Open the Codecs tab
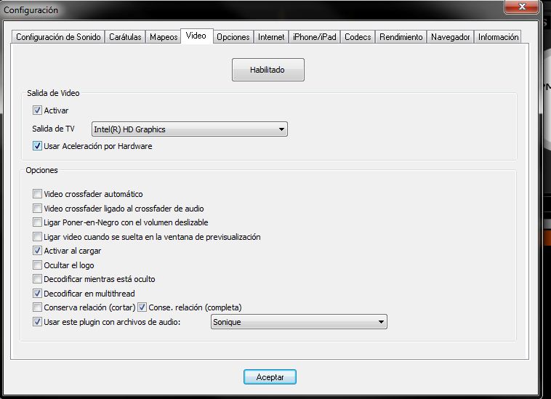The image size is (551, 399). tap(358, 37)
